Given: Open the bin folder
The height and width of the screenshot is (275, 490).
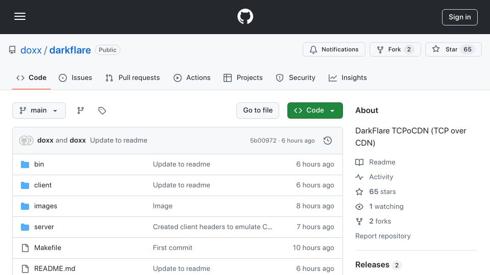Looking at the screenshot, I should [39, 164].
